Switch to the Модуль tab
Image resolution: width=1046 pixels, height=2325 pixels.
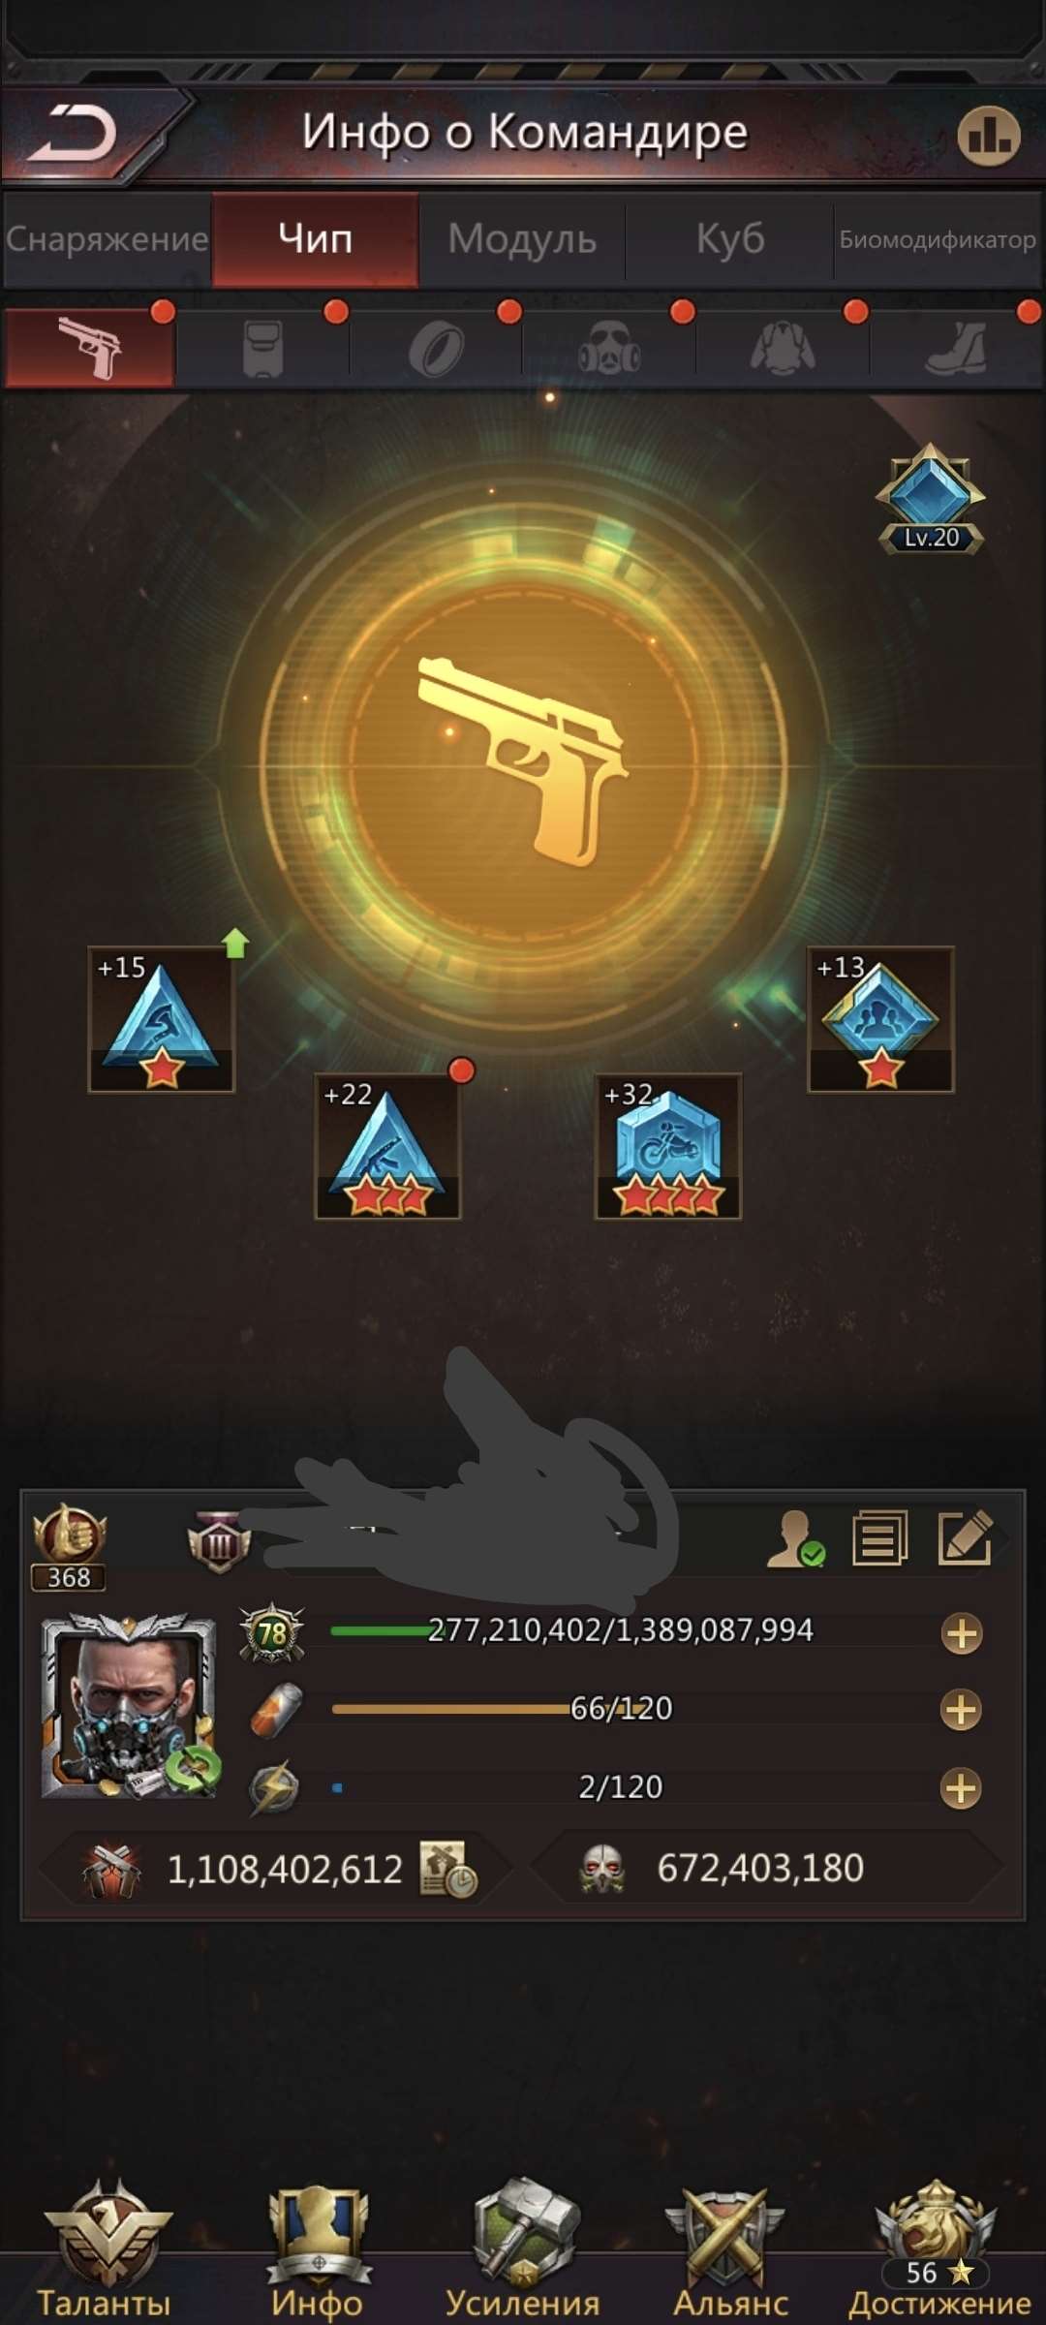522,239
